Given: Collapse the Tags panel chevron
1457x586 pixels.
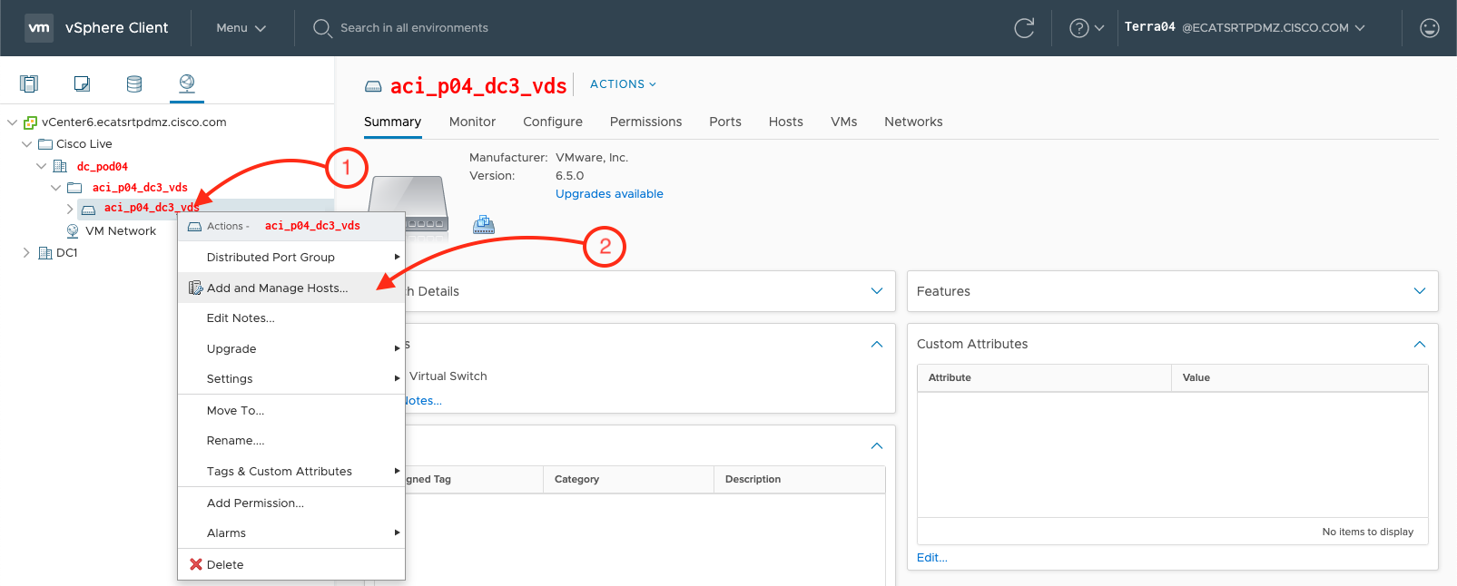Looking at the screenshot, I should 877,445.
